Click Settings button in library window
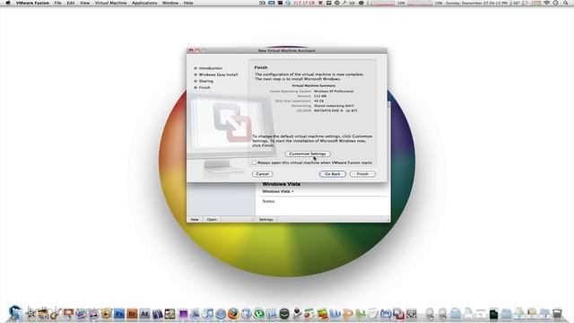The image size is (574, 323). [266, 219]
